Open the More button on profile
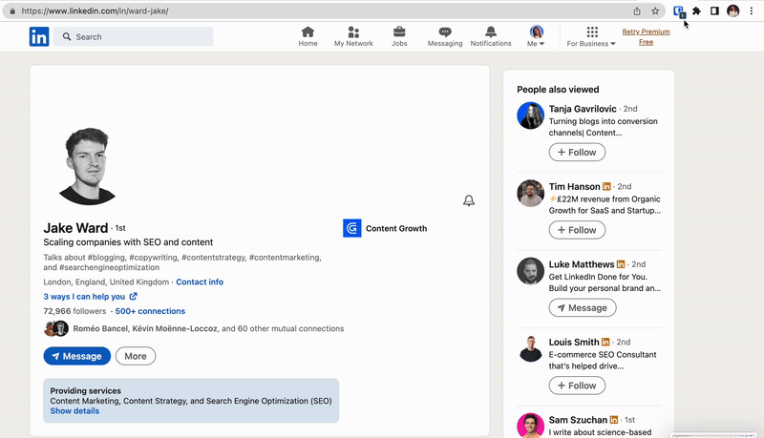 [136, 356]
